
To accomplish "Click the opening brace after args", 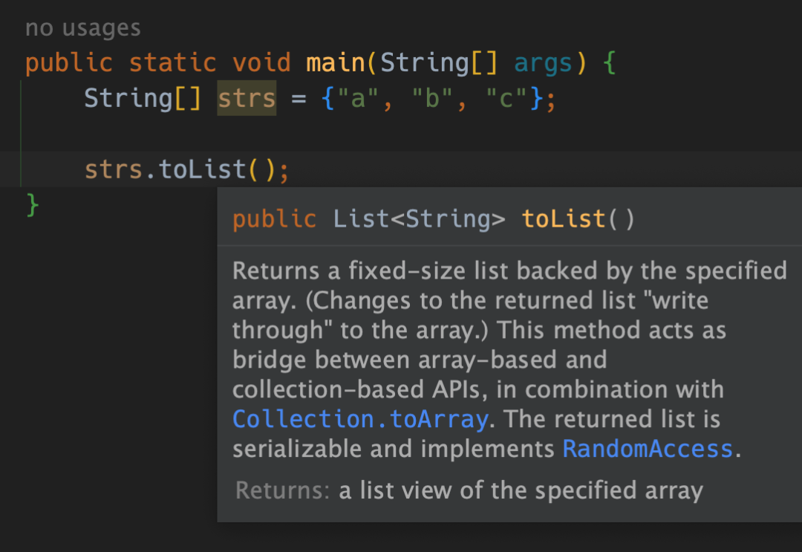I will [x=609, y=63].
